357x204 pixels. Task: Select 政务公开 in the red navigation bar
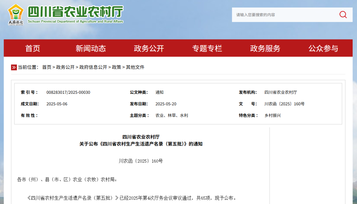(149, 48)
